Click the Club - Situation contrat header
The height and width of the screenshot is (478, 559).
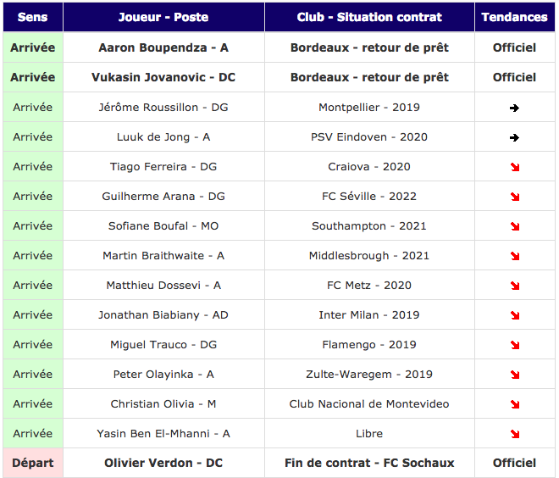click(369, 17)
